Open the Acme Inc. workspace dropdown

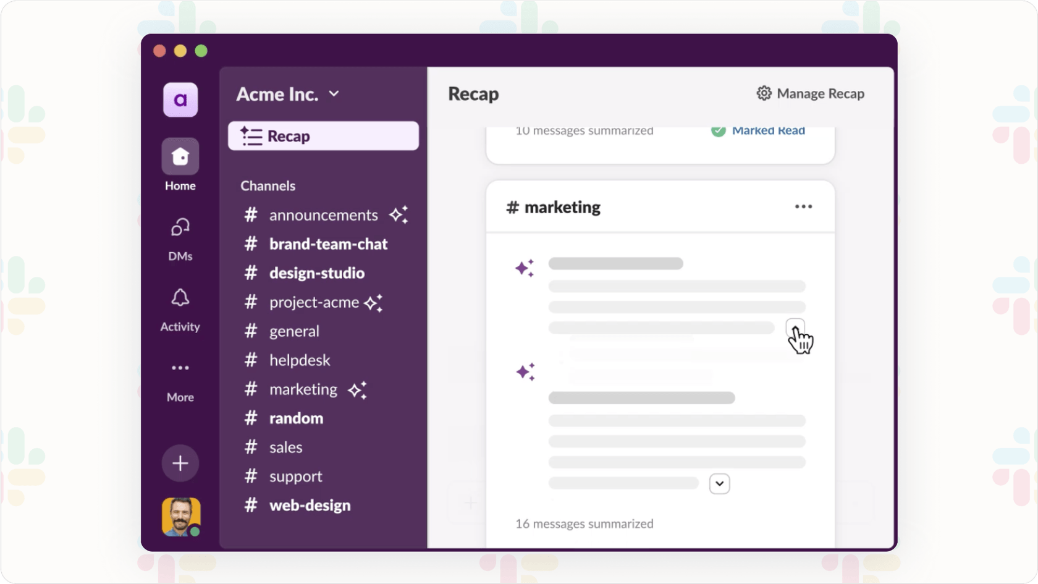click(334, 94)
